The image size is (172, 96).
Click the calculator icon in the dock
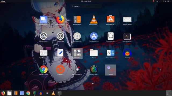pyautogui.click(x=16, y=93)
